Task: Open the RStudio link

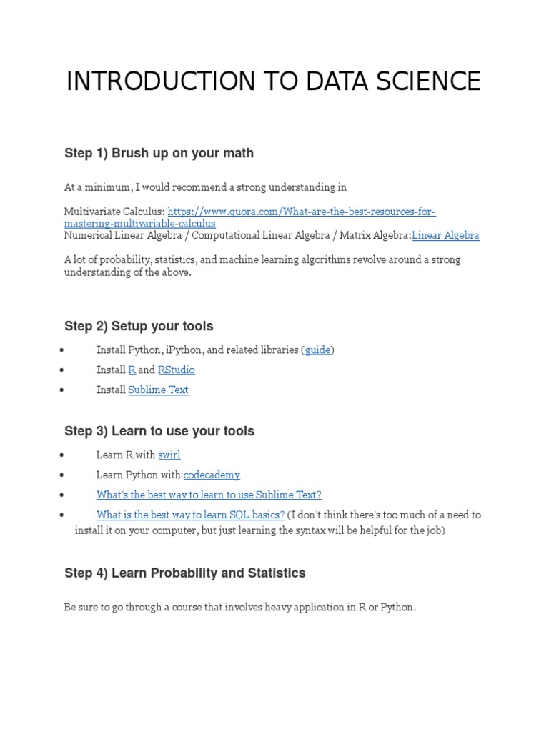Action: click(176, 370)
